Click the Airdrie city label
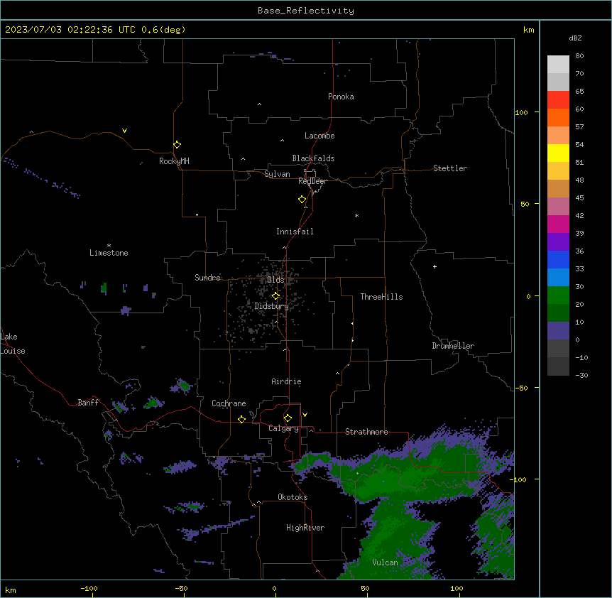 point(286,381)
